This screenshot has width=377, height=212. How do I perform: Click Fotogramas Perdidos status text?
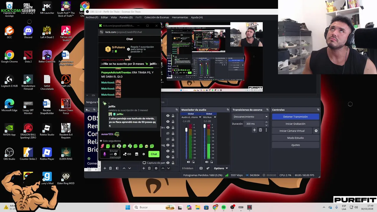(203, 175)
